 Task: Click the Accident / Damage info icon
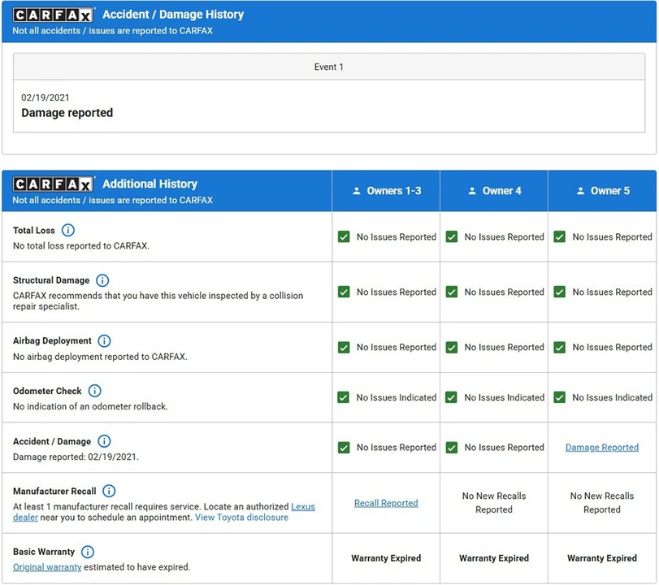(104, 441)
